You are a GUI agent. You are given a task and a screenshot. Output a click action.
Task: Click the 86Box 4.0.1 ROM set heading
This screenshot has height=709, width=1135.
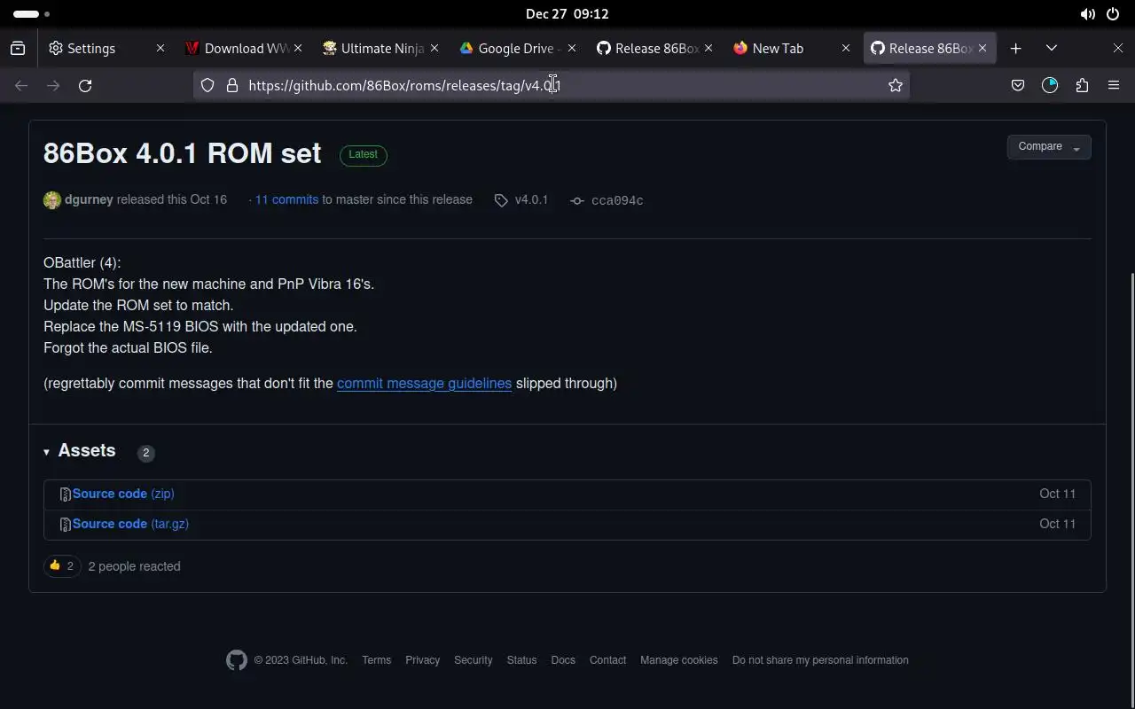click(182, 153)
